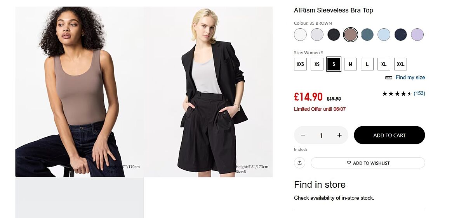Pick size XL option
This screenshot has height=218, width=466.
coord(384,64)
